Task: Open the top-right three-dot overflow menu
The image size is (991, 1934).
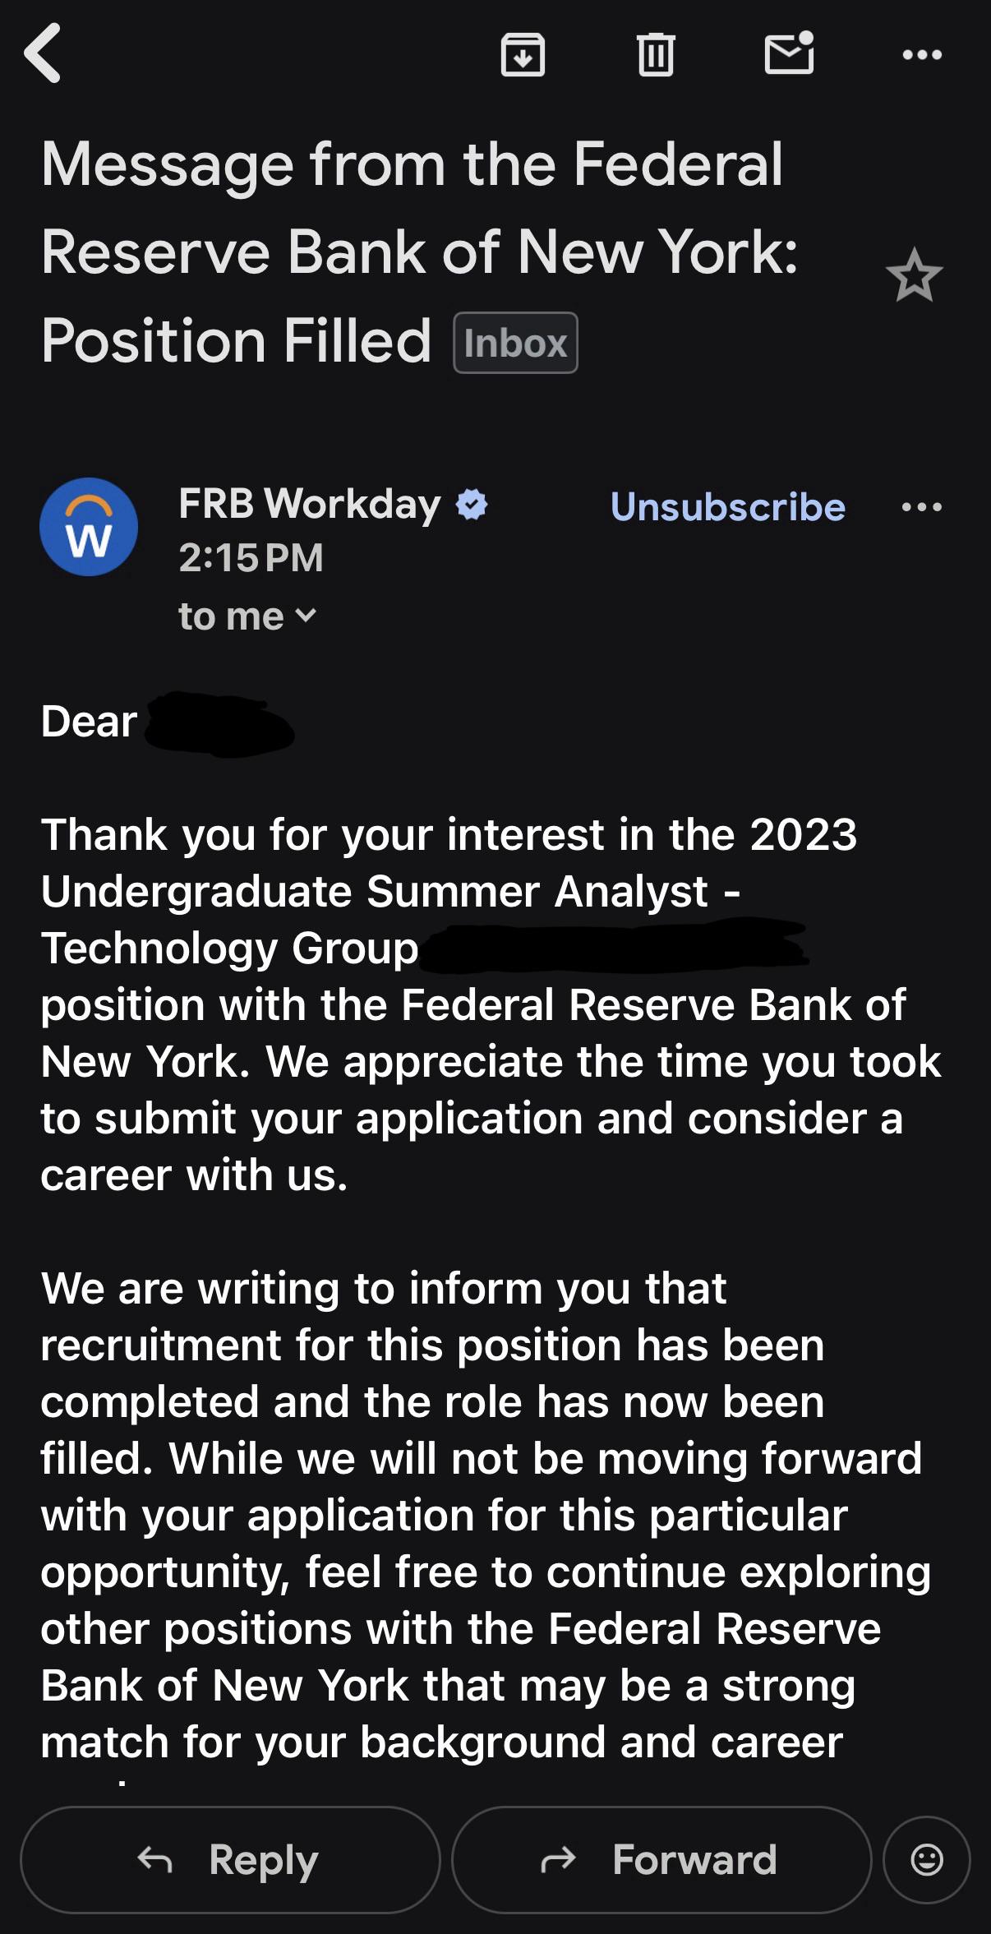Action: pyautogui.click(x=922, y=55)
